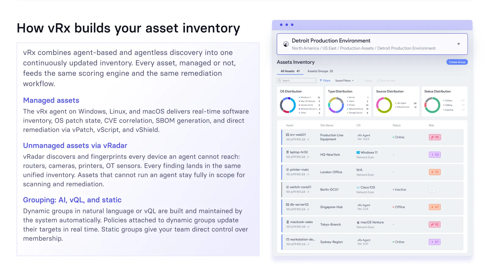Expand the Saved Filters menu
This screenshot has height=275, width=489.
[344, 81]
